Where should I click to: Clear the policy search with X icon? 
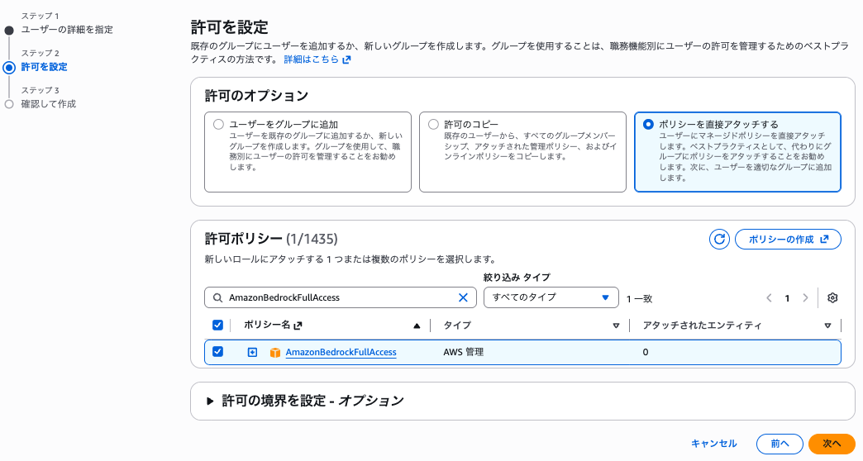pos(463,297)
